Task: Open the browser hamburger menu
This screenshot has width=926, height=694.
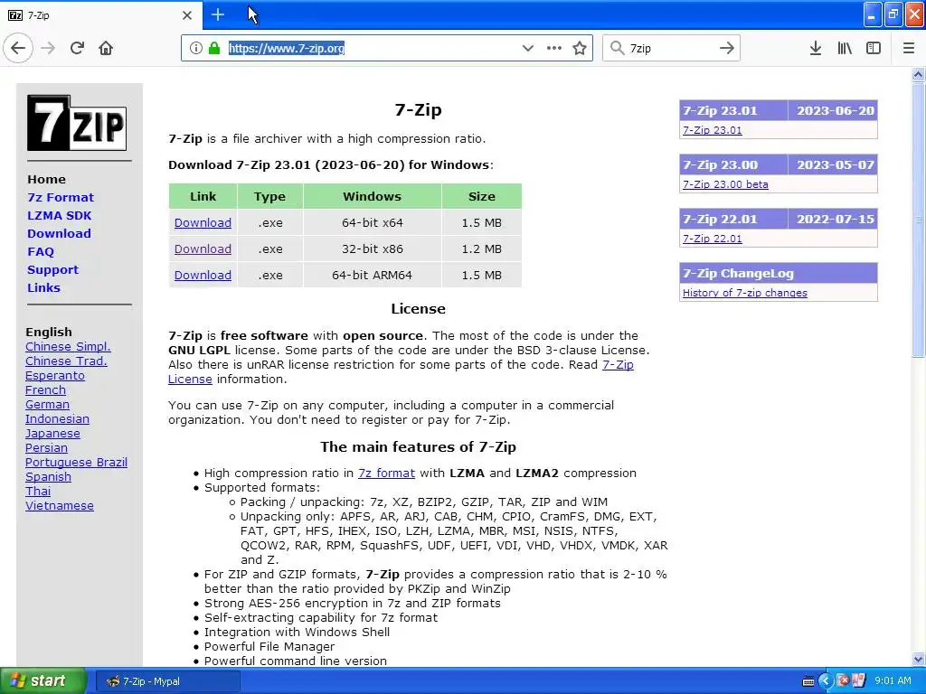Action: 909,49
